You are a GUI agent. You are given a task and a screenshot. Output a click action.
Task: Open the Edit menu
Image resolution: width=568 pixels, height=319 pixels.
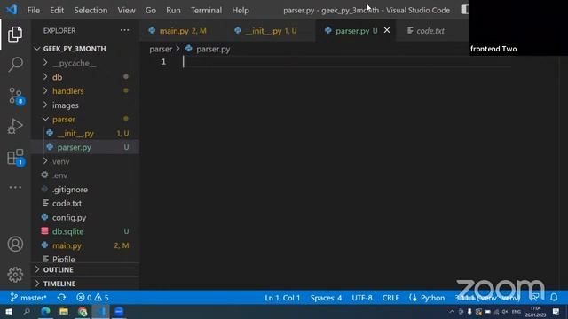(x=57, y=10)
